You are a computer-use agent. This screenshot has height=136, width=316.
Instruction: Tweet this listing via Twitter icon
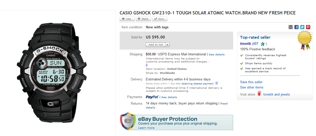click(x=302, y=27)
